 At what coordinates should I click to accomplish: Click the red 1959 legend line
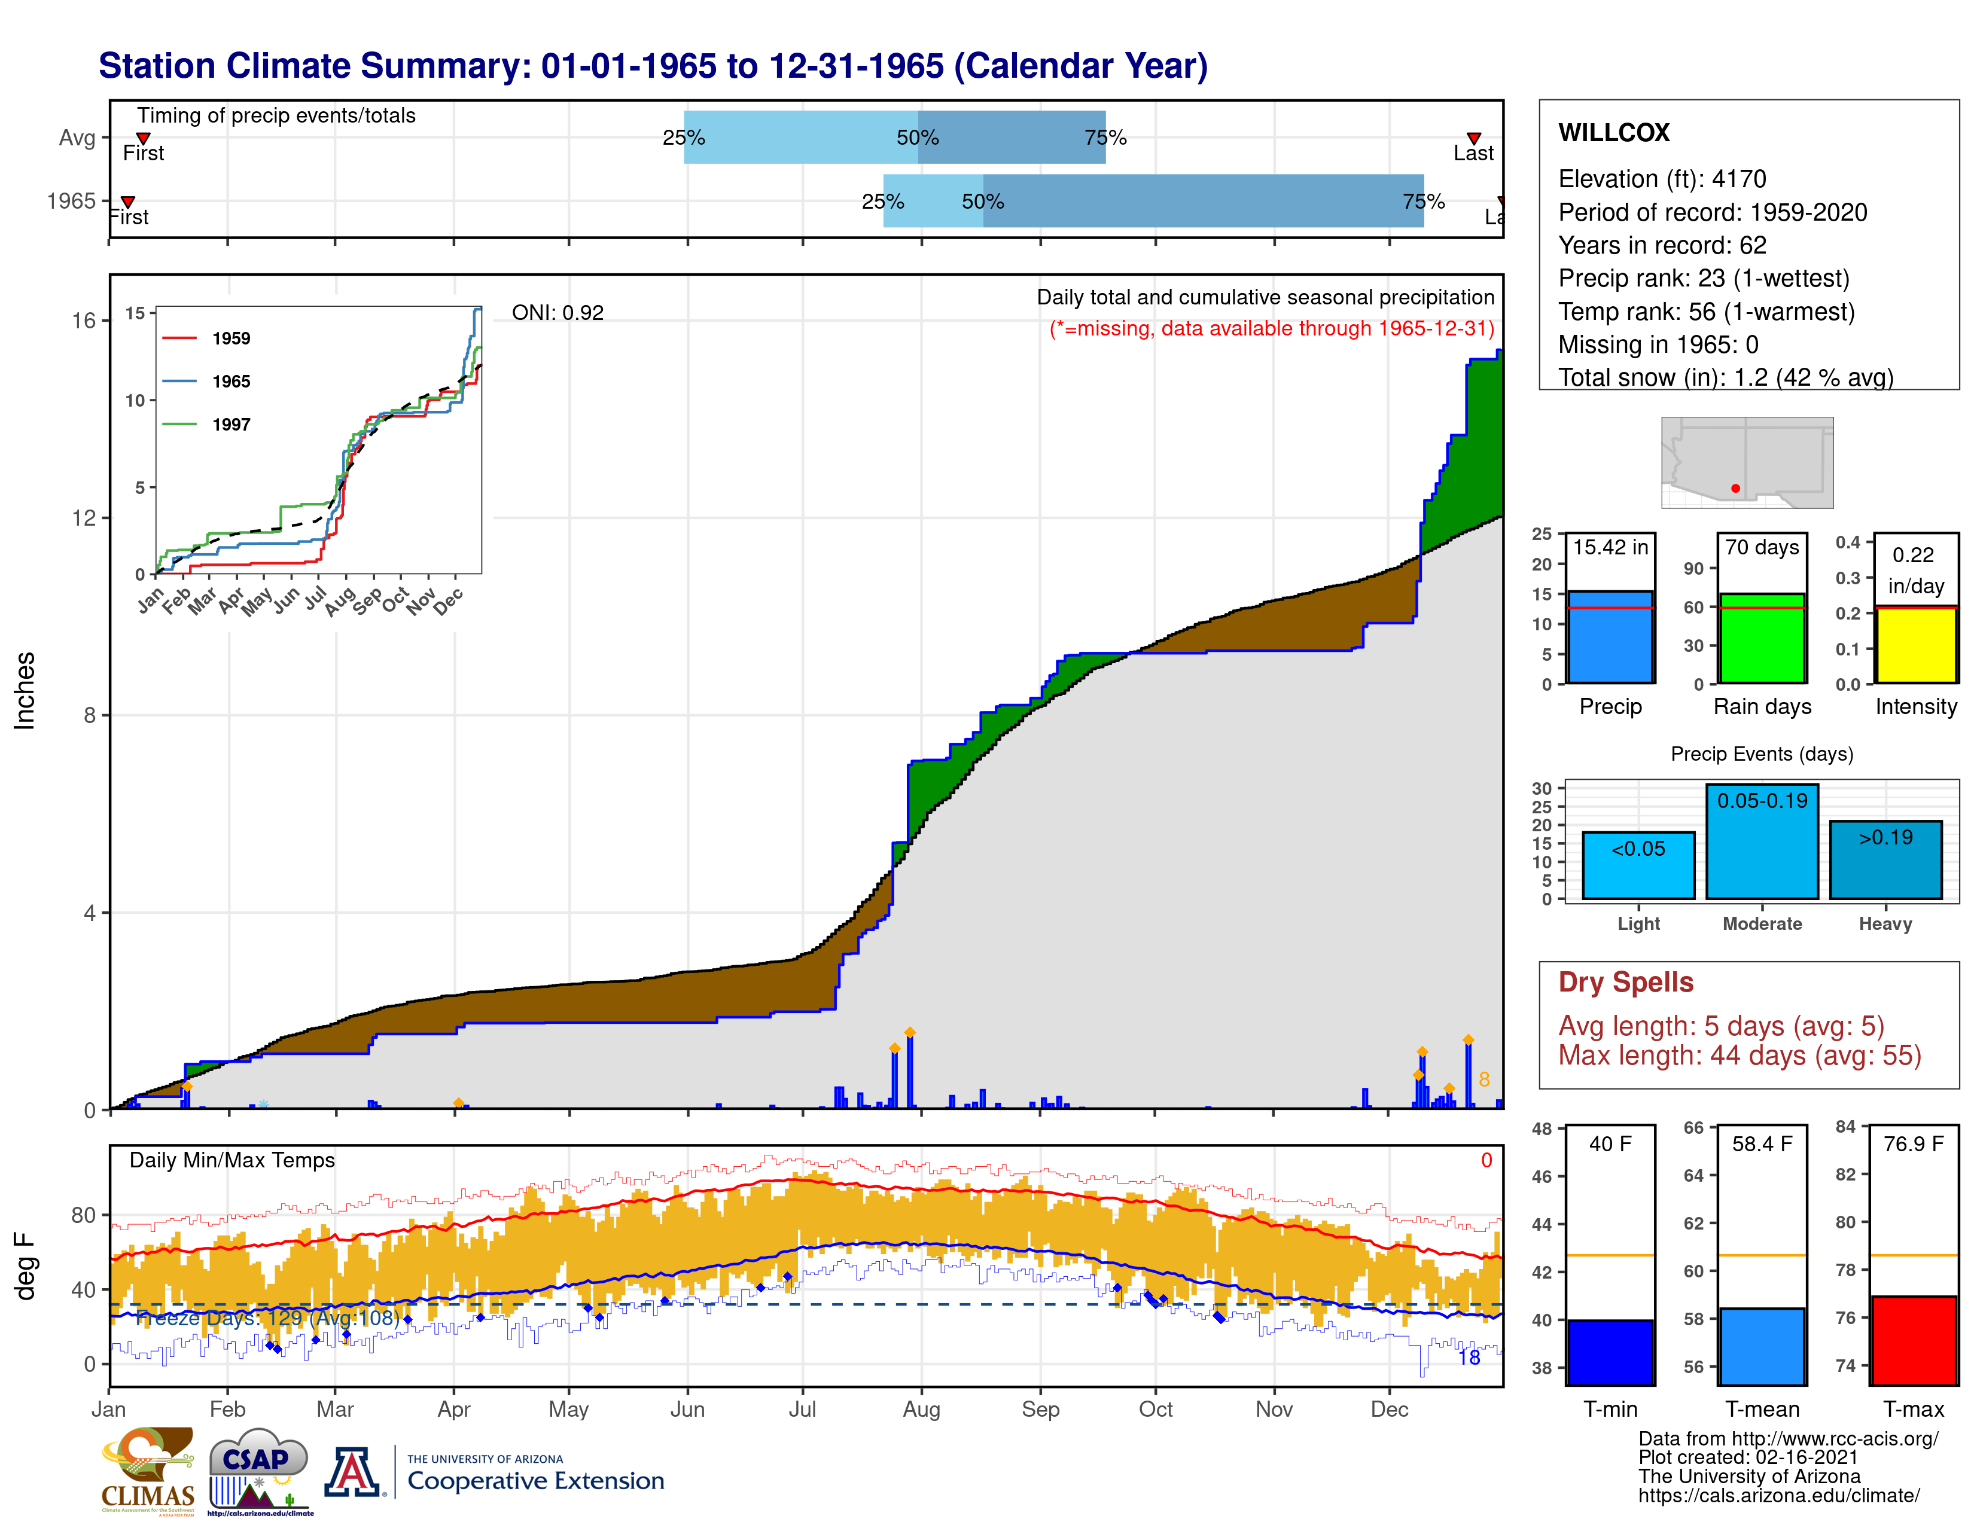[179, 338]
